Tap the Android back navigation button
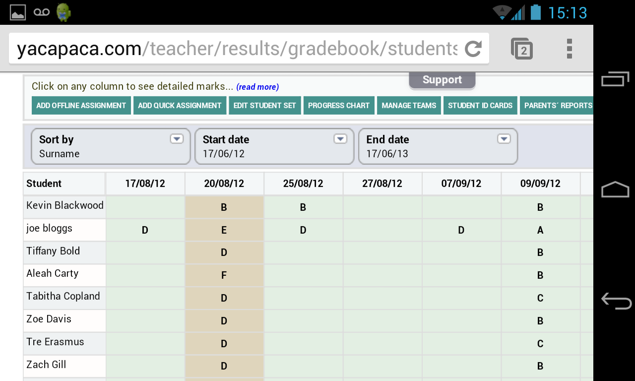Viewport: 635px width, 381px height. (616, 301)
